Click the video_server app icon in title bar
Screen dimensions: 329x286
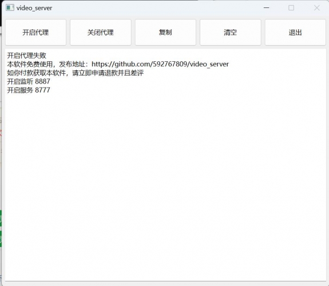(x=10, y=8)
